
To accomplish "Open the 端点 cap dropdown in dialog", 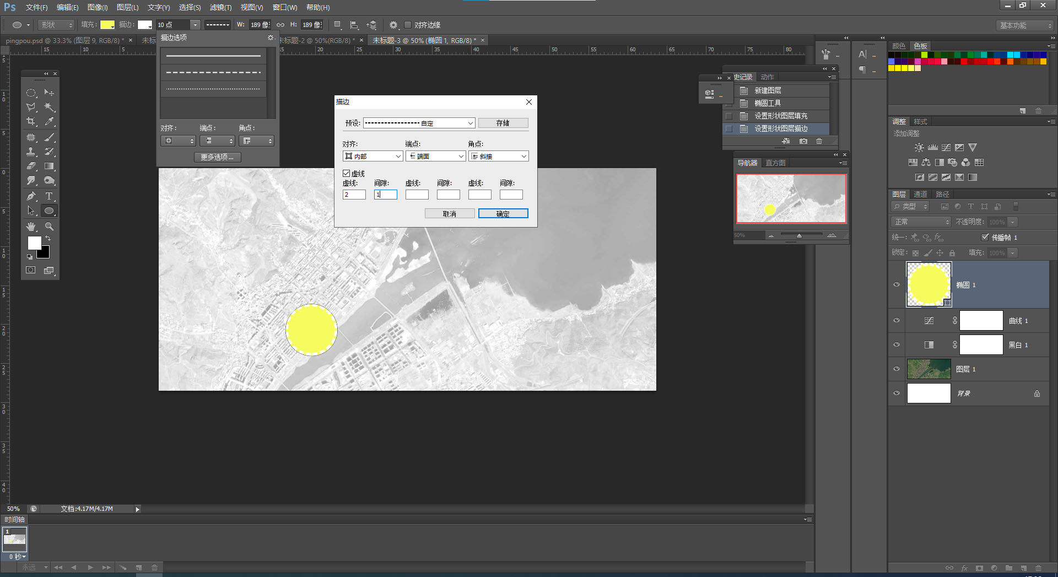I will click(435, 157).
